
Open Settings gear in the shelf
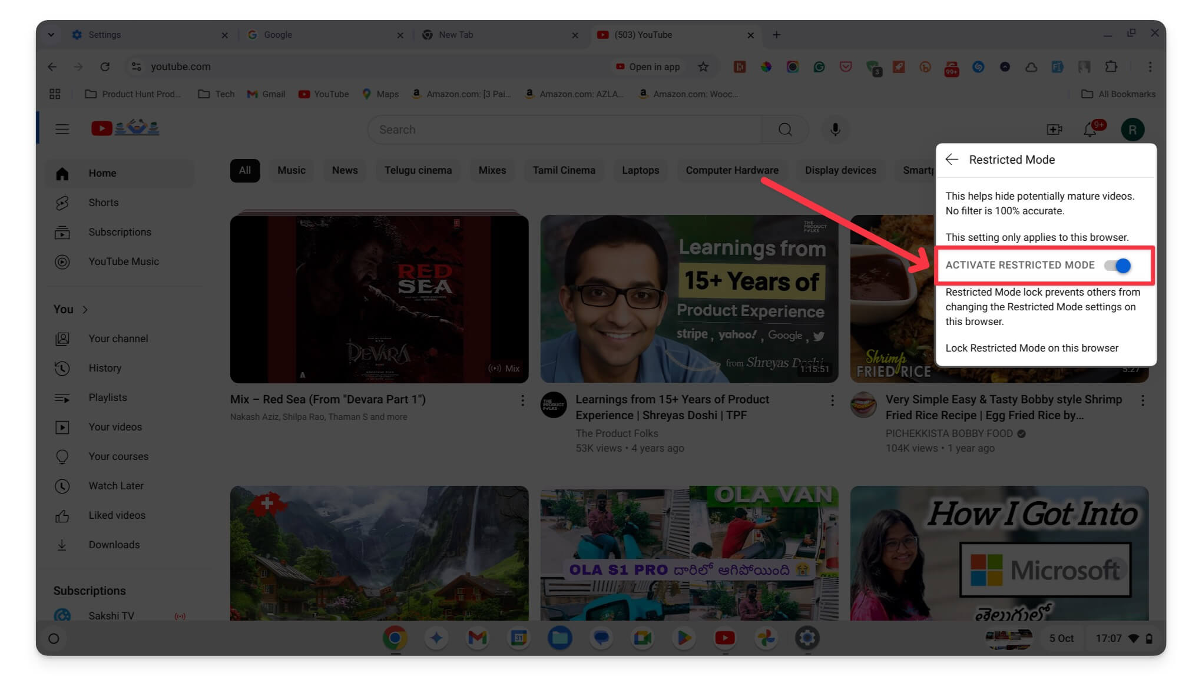pos(807,638)
